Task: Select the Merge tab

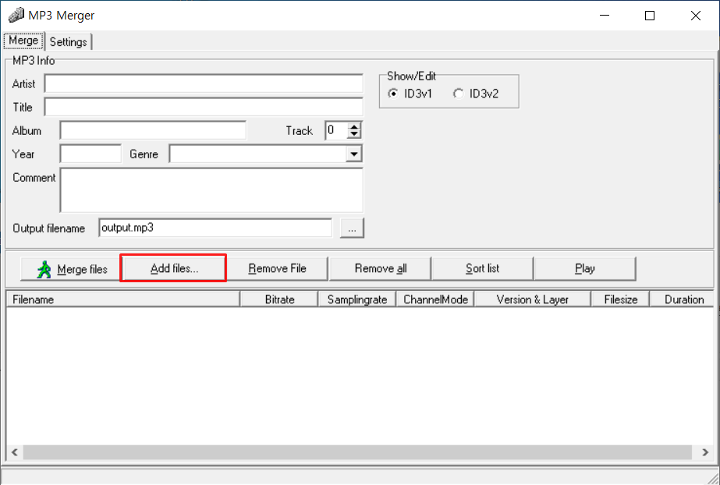Action: 23,41
